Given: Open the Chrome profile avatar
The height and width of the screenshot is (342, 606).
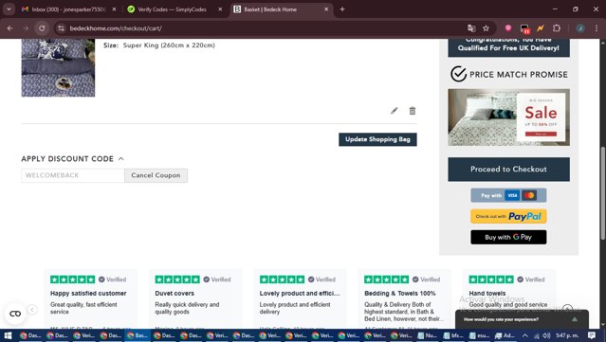Looking at the screenshot, I should pos(580,28).
